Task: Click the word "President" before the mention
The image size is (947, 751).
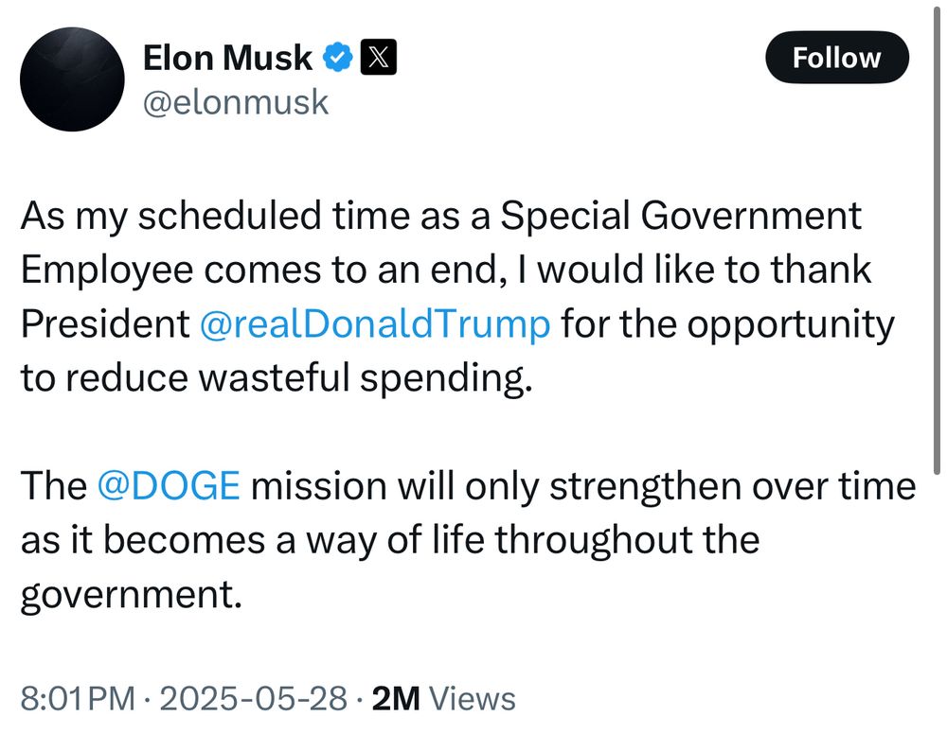Action: (105, 324)
